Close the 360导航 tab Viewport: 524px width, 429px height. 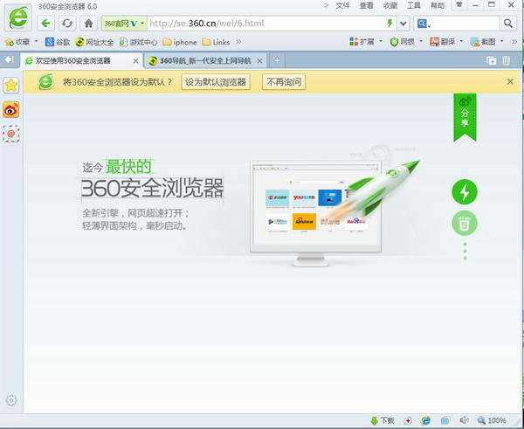(x=259, y=61)
